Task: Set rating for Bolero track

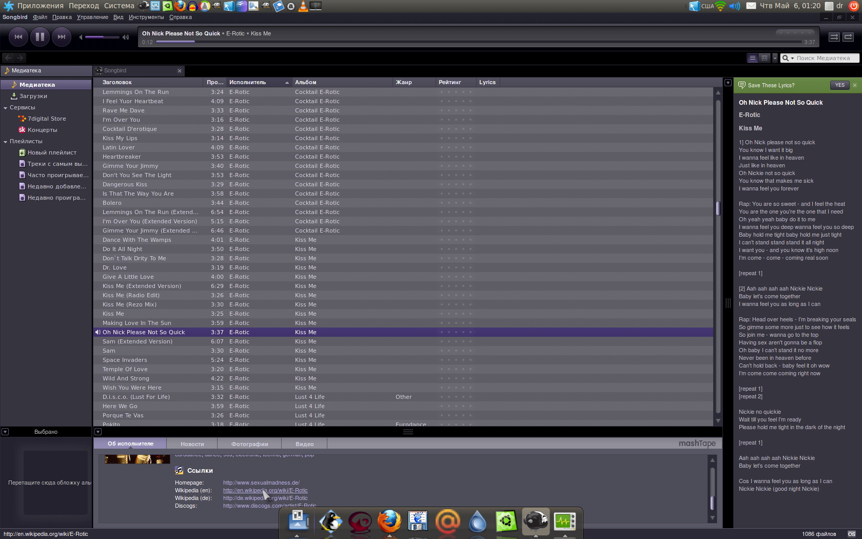Action: (456, 203)
